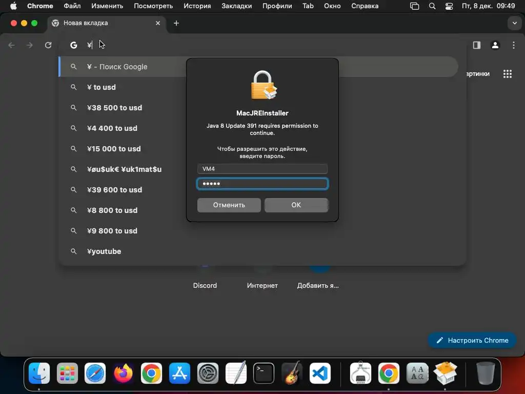Click the username field containing VM4
The height and width of the screenshot is (394, 525).
(262, 169)
